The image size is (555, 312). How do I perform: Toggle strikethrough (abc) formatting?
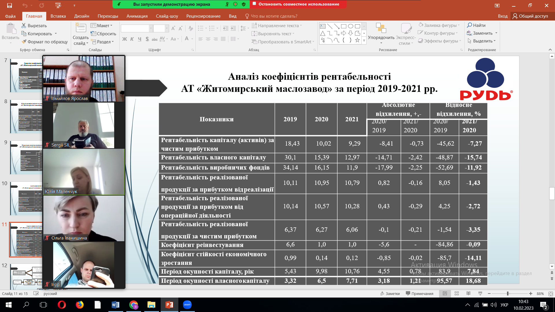(x=155, y=39)
